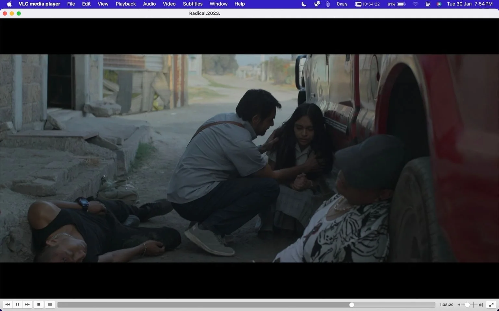Viewport: 499px width, 311px height.
Task: Open the date and time Tue 30 Jan
Action: click(470, 4)
